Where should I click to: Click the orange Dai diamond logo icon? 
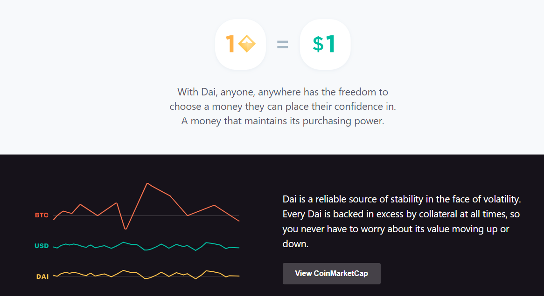click(x=247, y=44)
